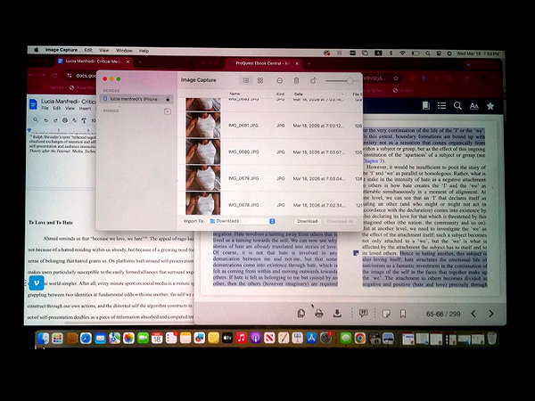Screen dimensions: 535x401
Task: Select the IMG_0680.JPG thumbnail
Action: coord(203,151)
